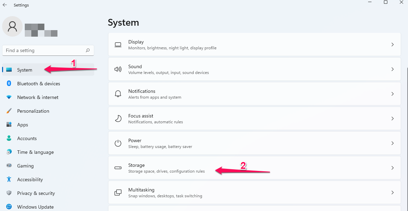The image size is (408, 211).
Task: Click the Storage drive icon
Action: (118, 168)
